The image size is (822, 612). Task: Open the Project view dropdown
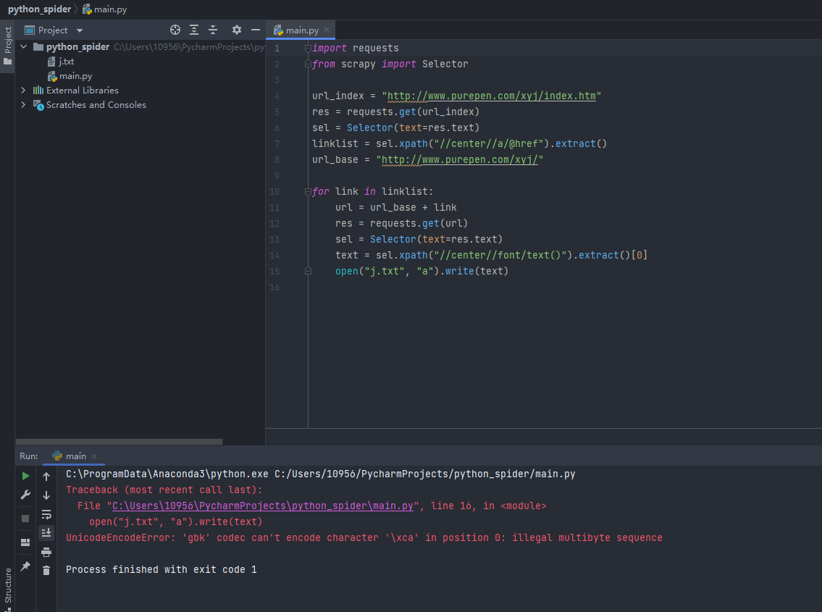tap(80, 30)
